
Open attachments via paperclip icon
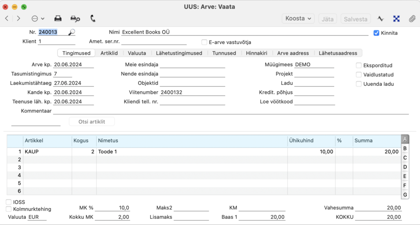click(412, 19)
